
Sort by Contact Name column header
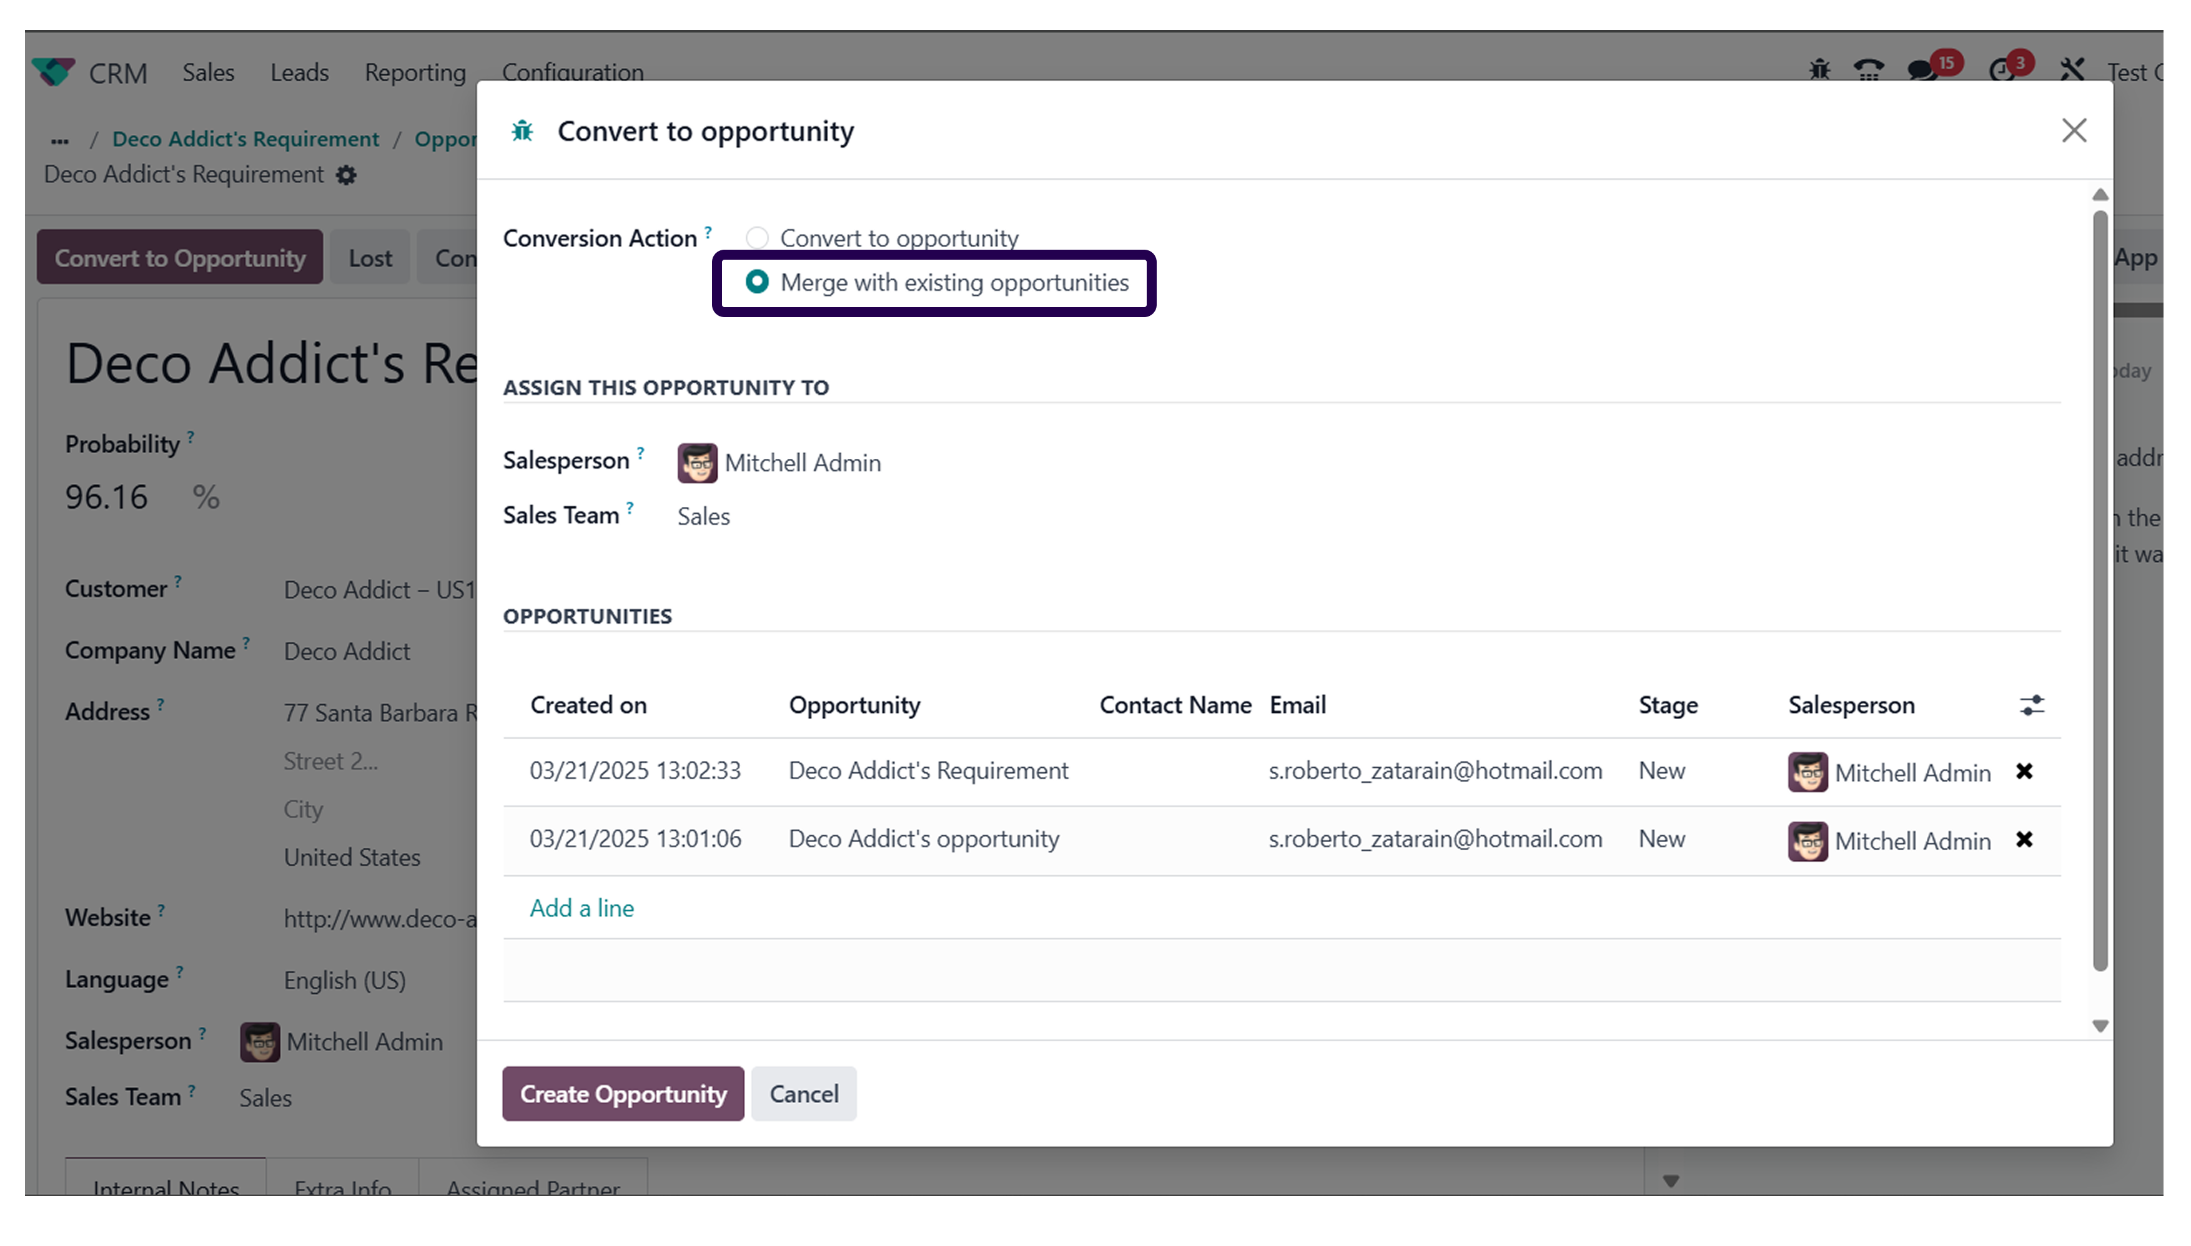[x=1175, y=706]
